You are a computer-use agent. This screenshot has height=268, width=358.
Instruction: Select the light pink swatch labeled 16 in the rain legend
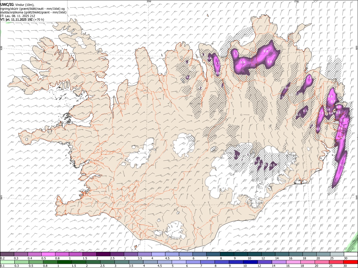(x=293, y=262)
